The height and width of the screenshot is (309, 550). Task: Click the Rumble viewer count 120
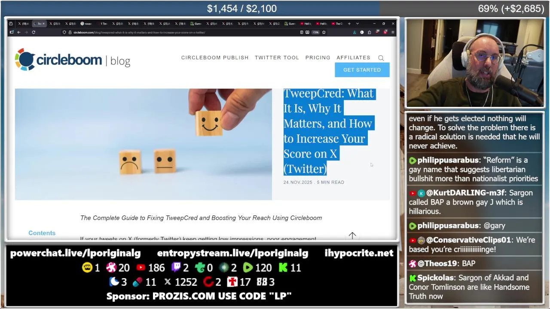pos(263,268)
